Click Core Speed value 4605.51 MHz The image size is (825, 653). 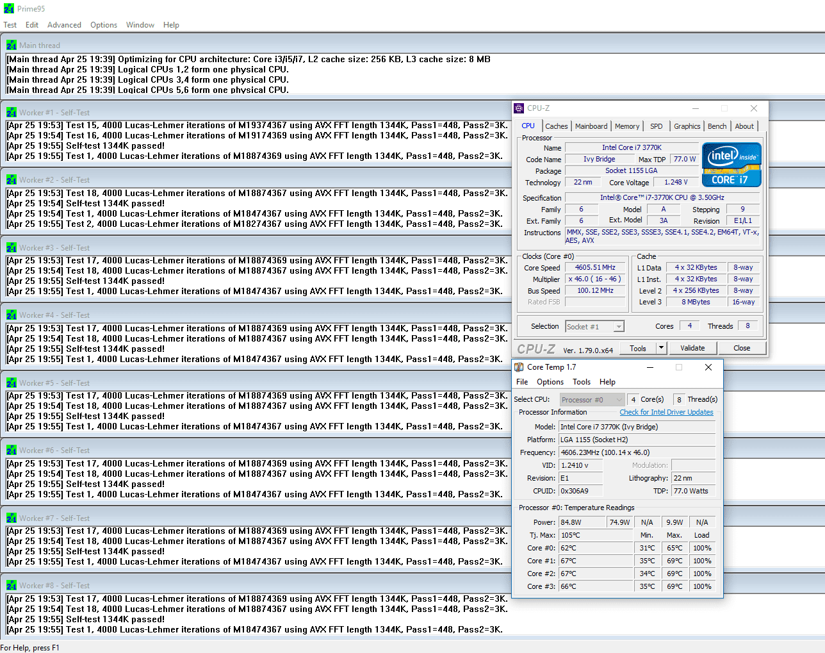[595, 268]
